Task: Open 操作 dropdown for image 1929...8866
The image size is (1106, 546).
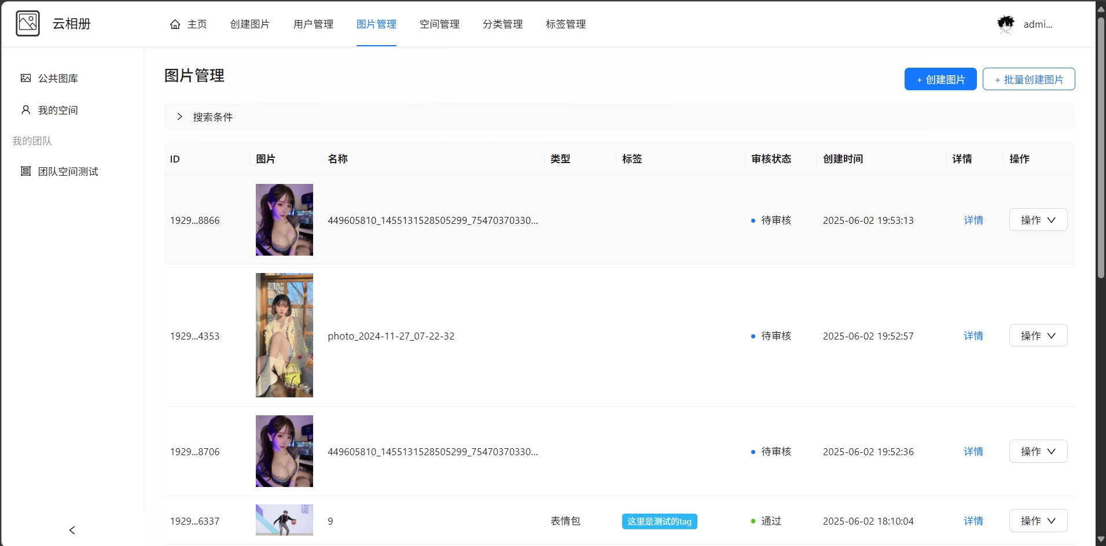Action: [1038, 220]
